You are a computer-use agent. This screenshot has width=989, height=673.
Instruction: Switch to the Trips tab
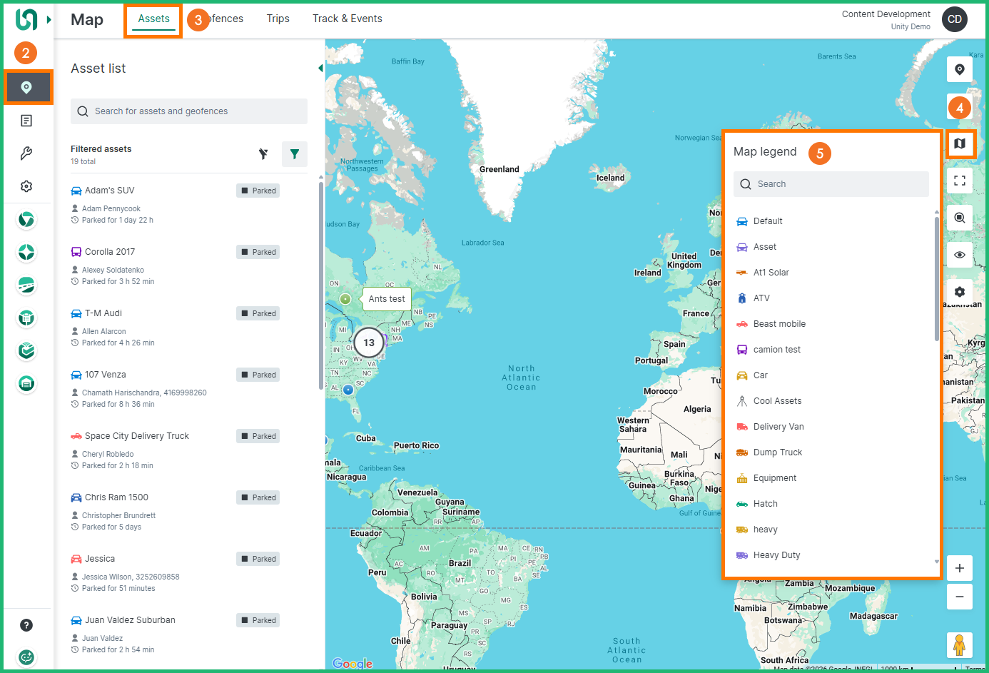coord(278,19)
